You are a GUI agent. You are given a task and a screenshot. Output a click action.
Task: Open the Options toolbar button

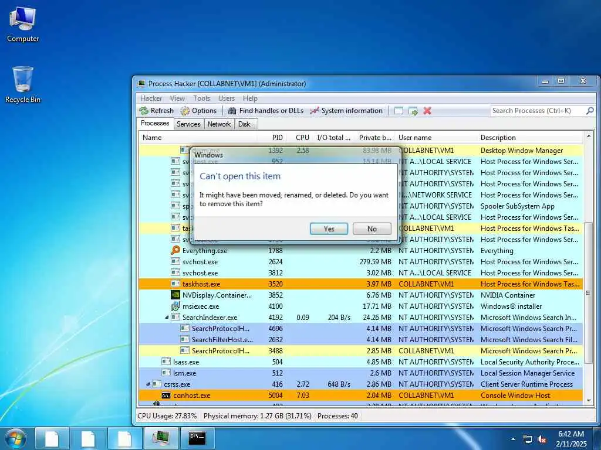[198, 111]
